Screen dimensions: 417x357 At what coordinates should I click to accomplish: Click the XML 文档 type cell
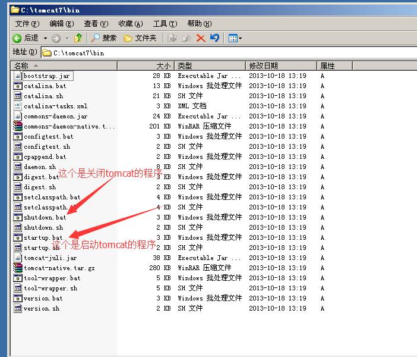pos(192,106)
